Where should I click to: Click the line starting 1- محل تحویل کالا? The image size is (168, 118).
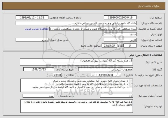[90, 81]
